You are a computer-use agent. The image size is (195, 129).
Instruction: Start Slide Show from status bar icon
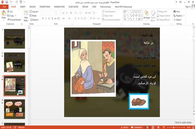tap(164, 127)
